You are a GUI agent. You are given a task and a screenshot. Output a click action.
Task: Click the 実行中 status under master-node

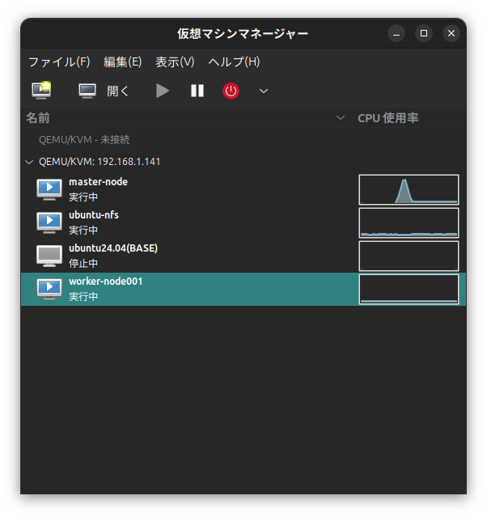tap(83, 197)
